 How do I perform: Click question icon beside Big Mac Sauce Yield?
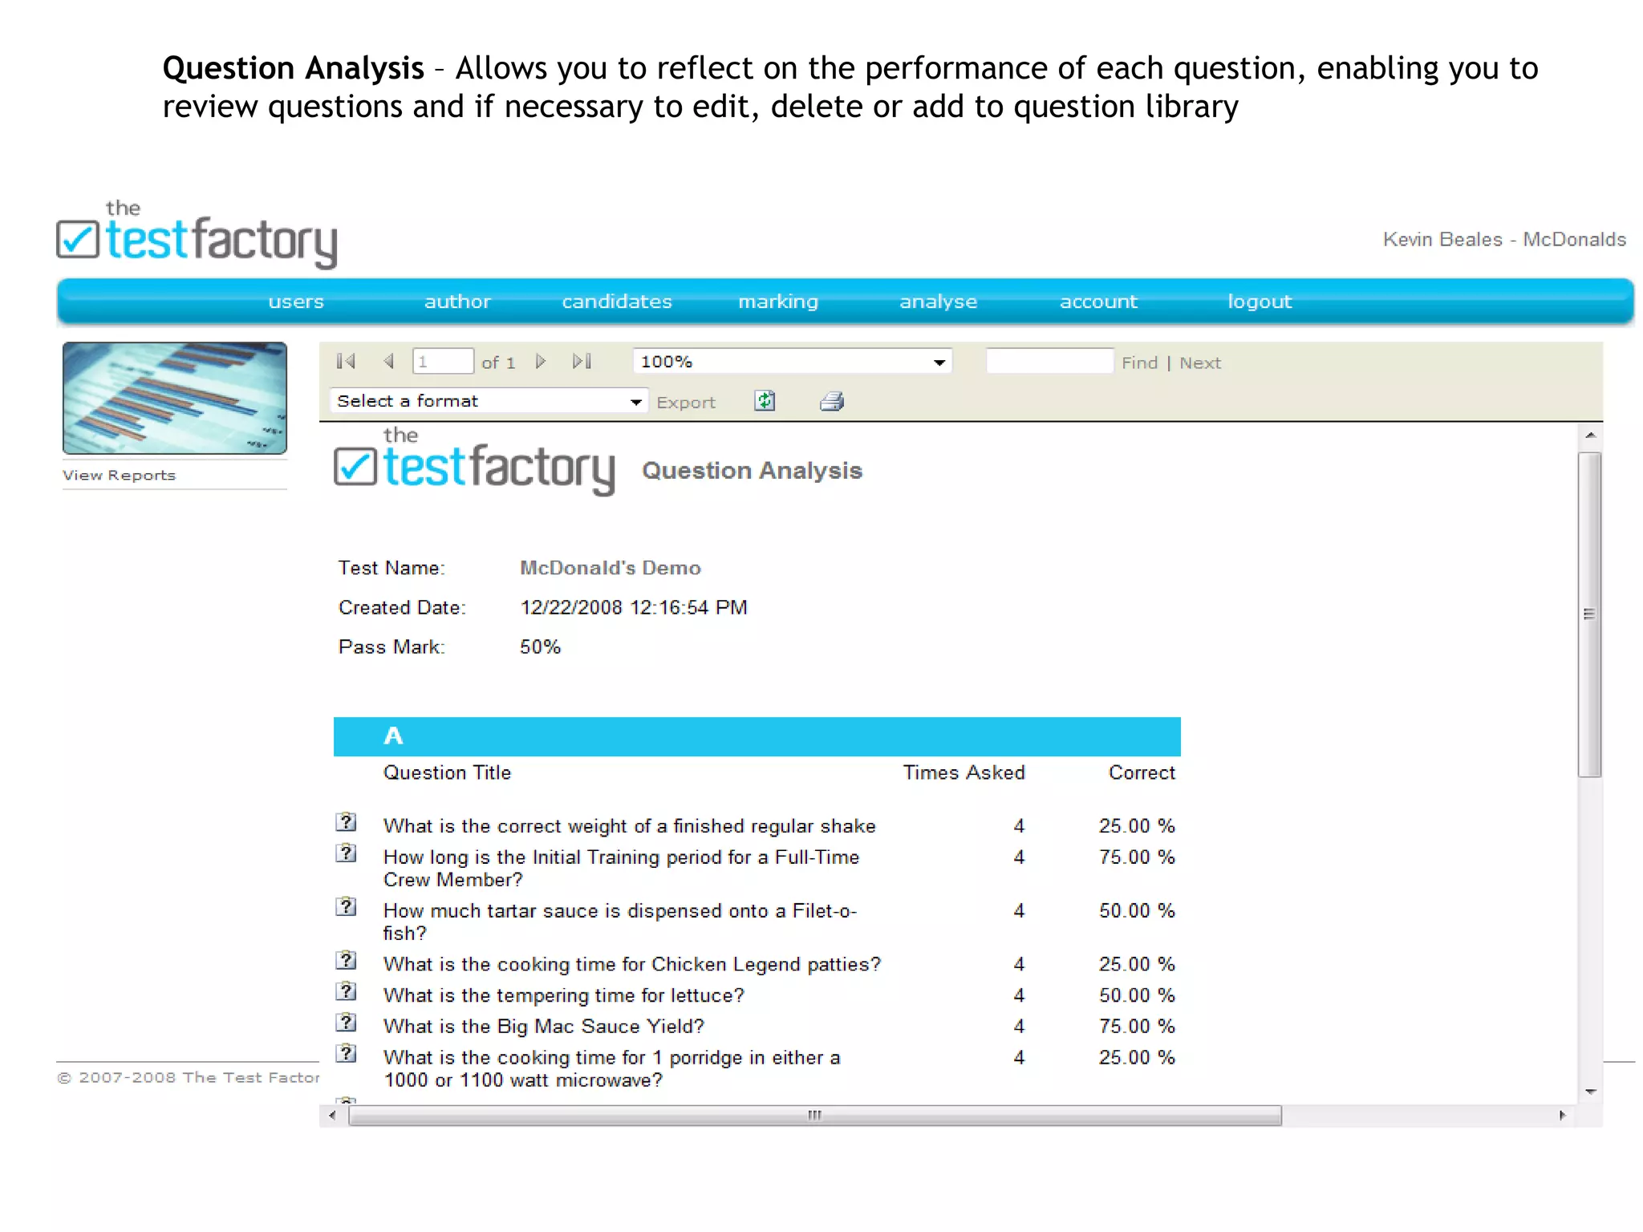point(346,1023)
